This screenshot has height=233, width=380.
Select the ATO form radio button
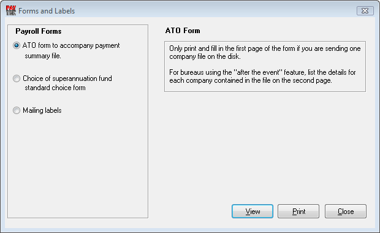tap(17, 45)
